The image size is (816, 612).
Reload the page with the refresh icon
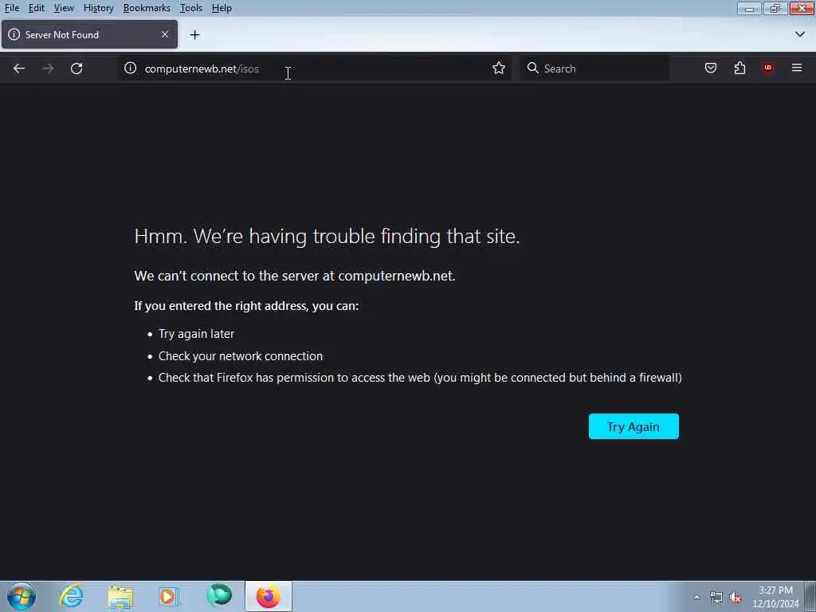(76, 69)
